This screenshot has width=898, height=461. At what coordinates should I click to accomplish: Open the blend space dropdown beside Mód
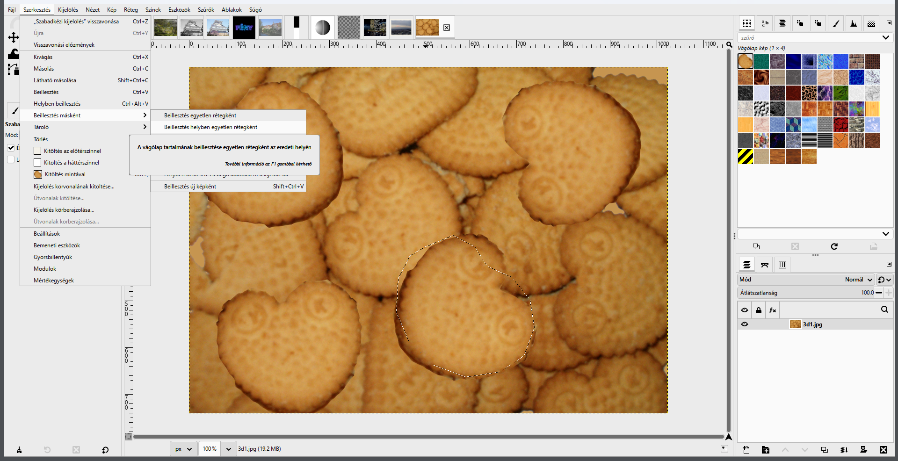point(884,280)
